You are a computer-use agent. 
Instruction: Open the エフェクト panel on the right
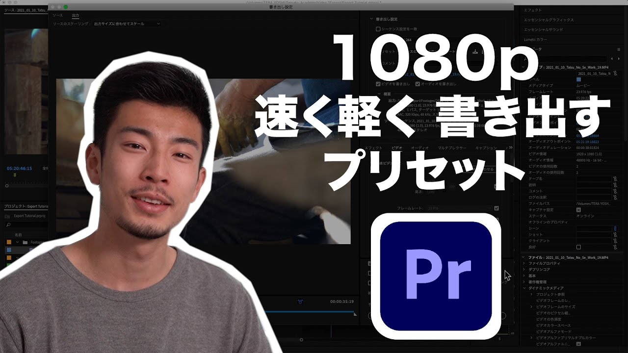(x=533, y=10)
